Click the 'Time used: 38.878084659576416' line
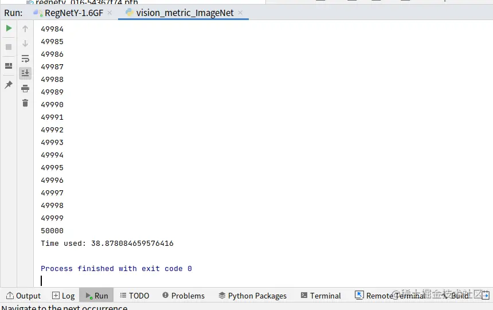 pyautogui.click(x=107, y=244)
